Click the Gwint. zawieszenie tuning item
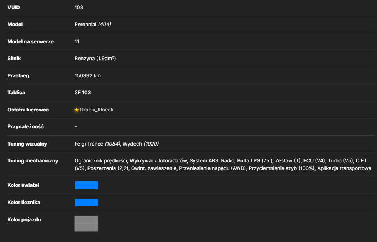The image size is (377, 242). [x=154, y=168]
